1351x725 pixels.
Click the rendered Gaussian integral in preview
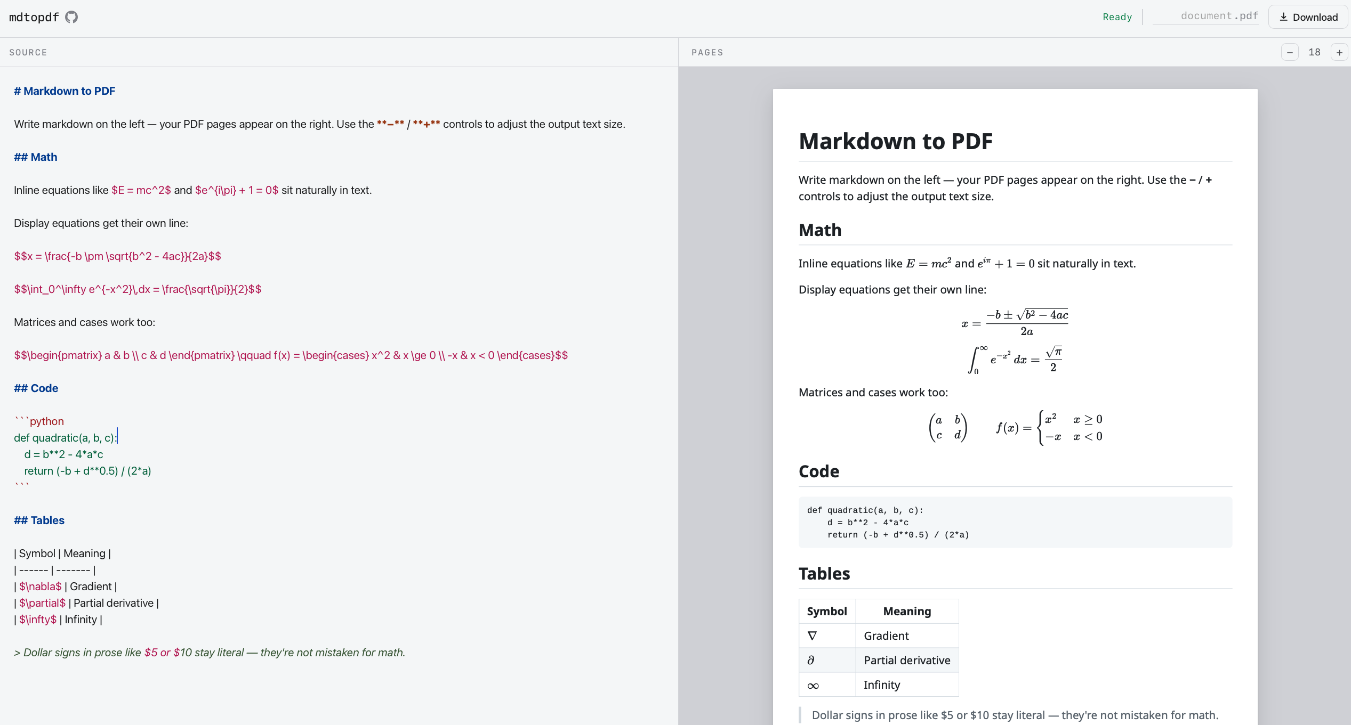pyautogui.click(x=1015, y=360)
